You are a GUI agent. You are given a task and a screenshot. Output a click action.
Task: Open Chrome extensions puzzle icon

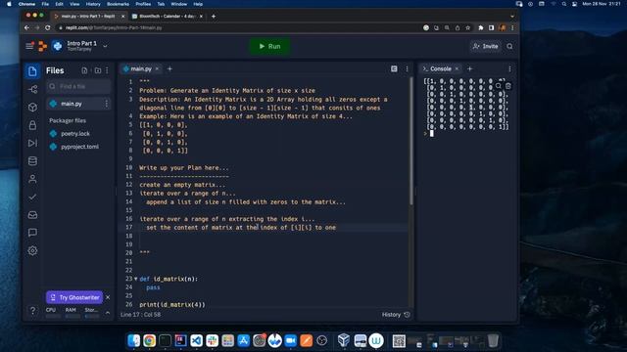click(x=481, y=27)
